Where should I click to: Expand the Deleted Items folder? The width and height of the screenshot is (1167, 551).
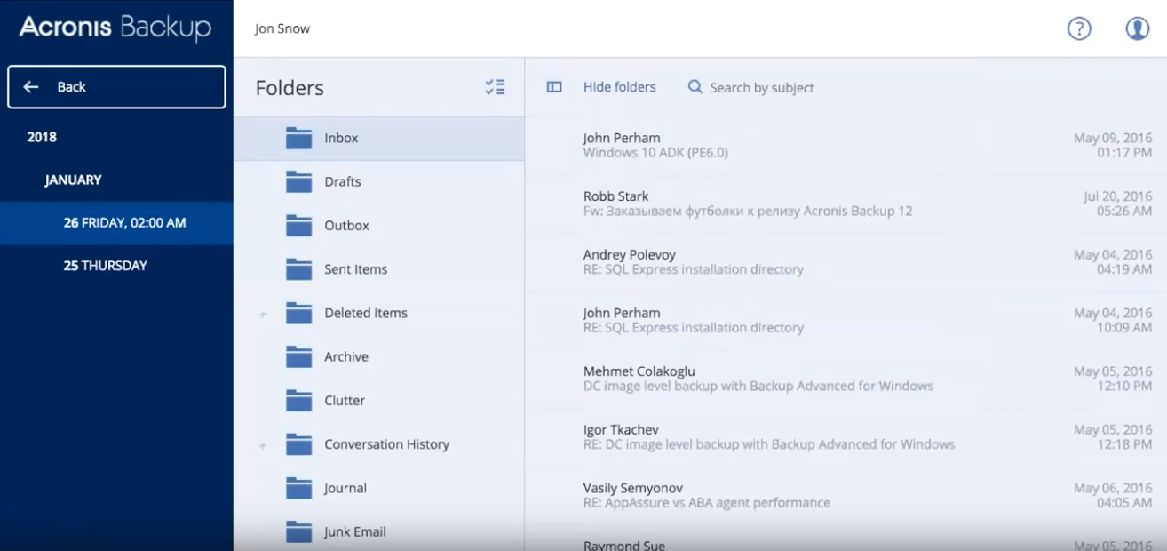click(262, 314)
